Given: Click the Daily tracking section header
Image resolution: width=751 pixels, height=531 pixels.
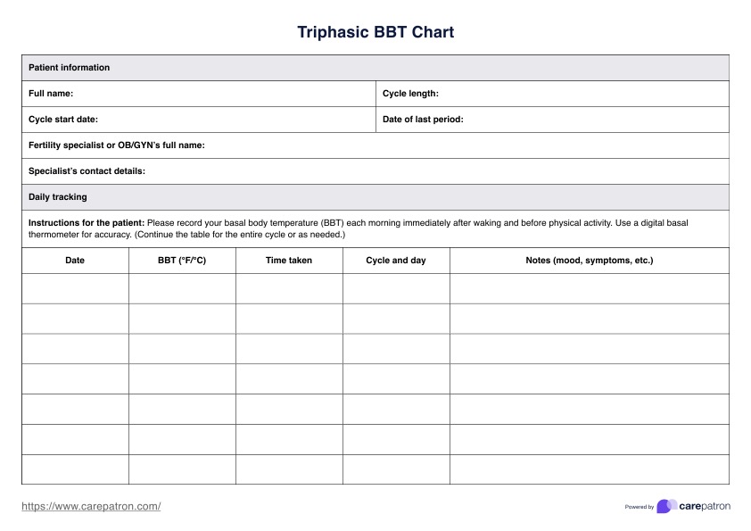Looking at the screenshot, I should click(x=58, y=197).
